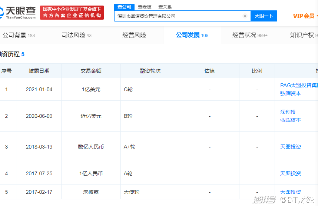318x206 pixels.
Task: Open the 公司背景 tab
Action: pos(19,35)
